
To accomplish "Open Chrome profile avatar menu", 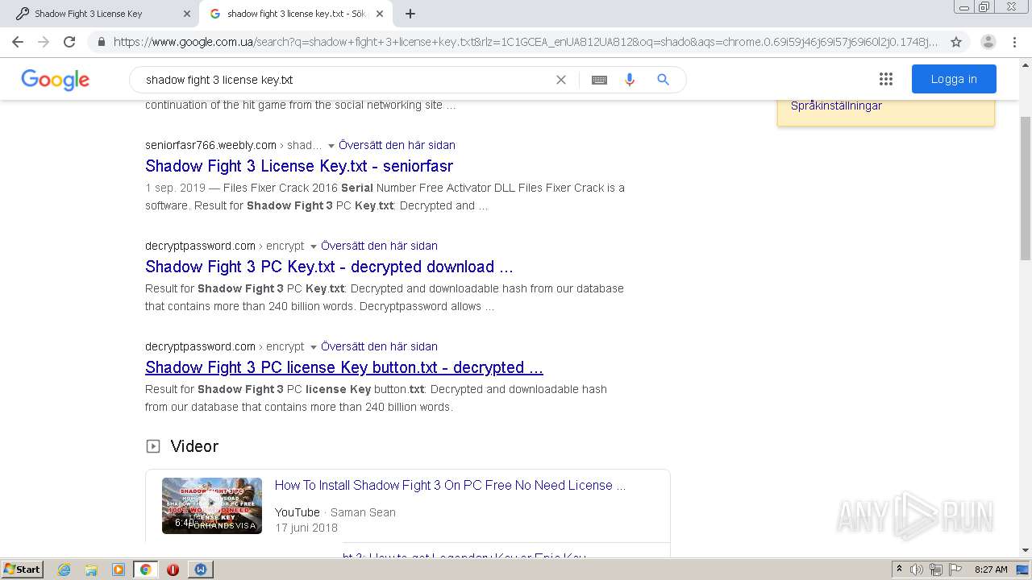I will click(988, 42).
